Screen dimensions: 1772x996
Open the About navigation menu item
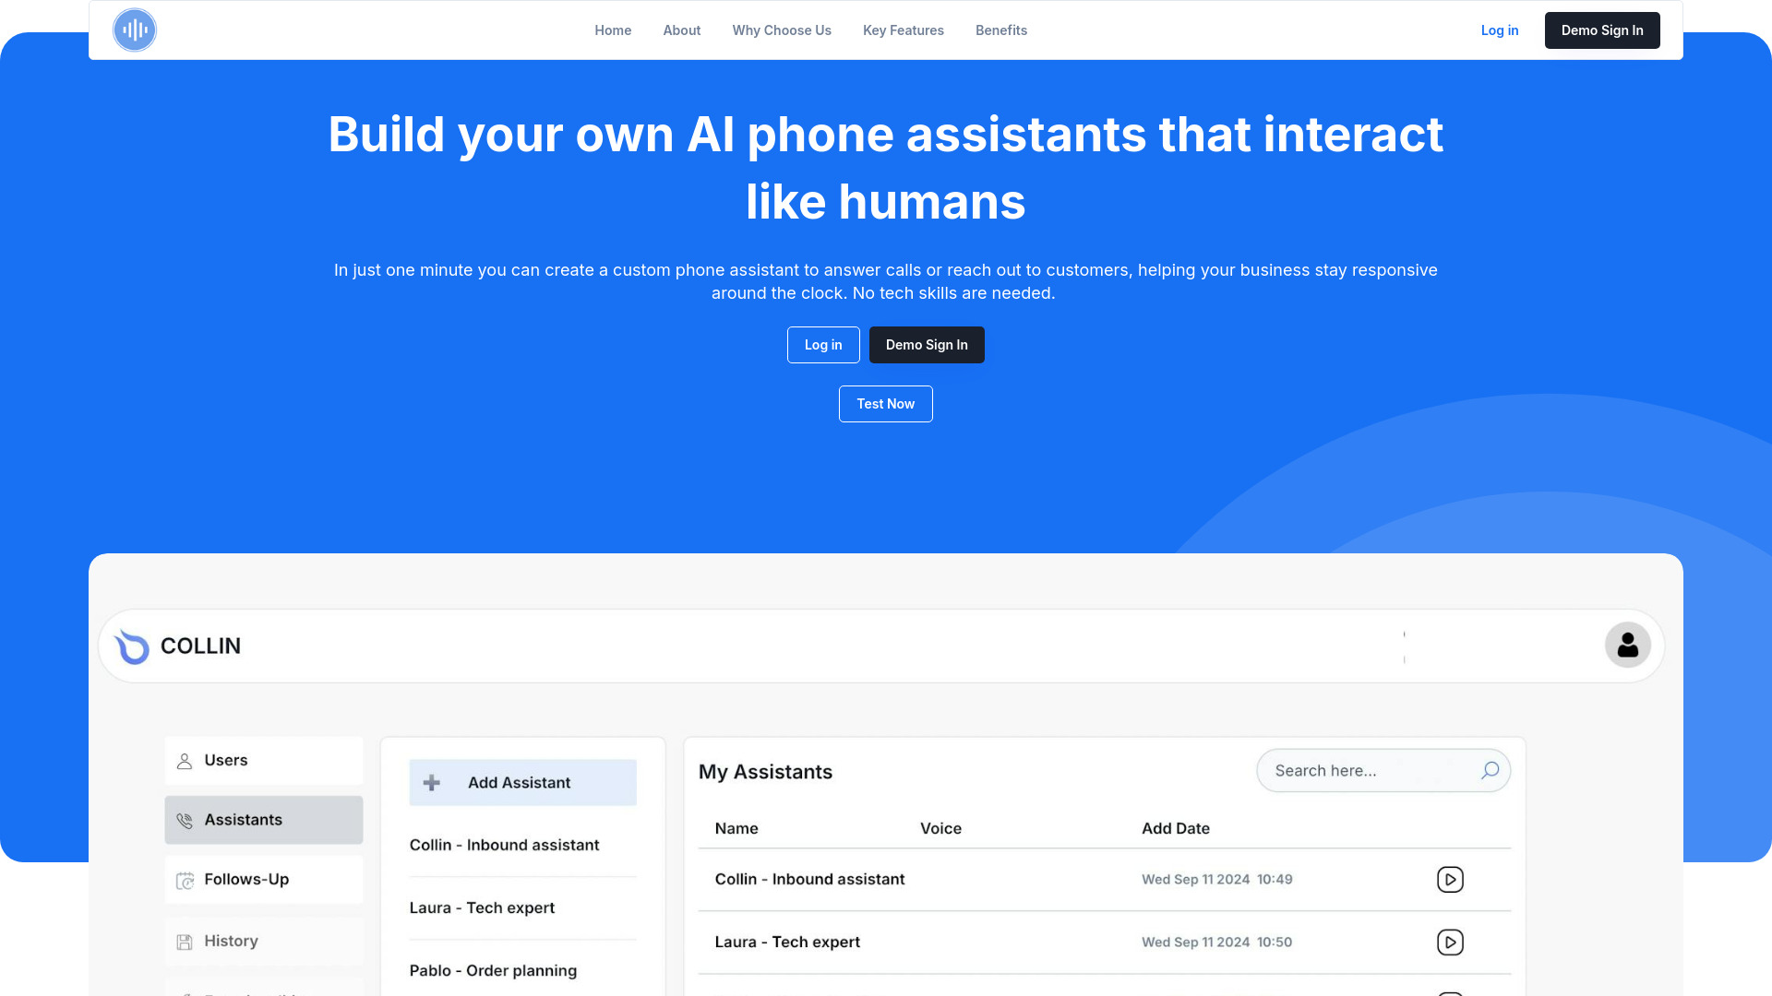tap(681, 30)
